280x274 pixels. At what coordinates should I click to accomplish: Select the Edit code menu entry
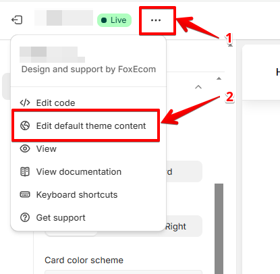point(56,103)
